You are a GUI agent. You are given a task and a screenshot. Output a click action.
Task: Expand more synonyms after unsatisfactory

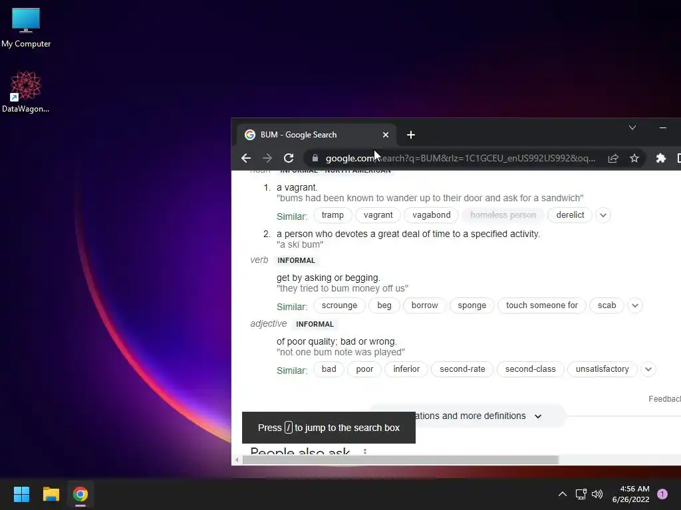tap(648, 369)
